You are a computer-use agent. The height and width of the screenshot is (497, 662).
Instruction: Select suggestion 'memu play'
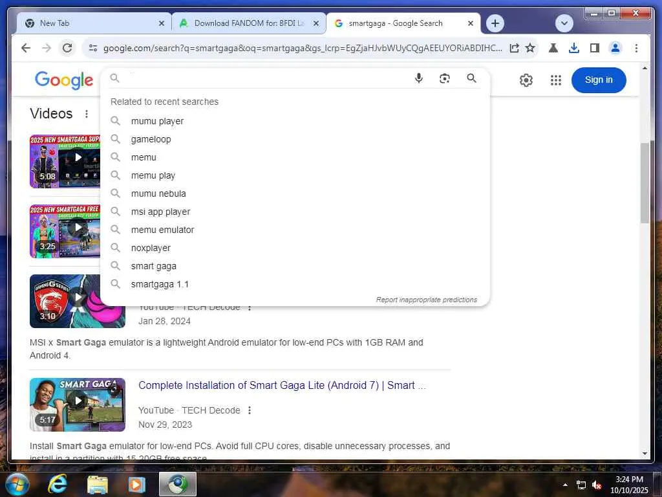tap(295, 175)
